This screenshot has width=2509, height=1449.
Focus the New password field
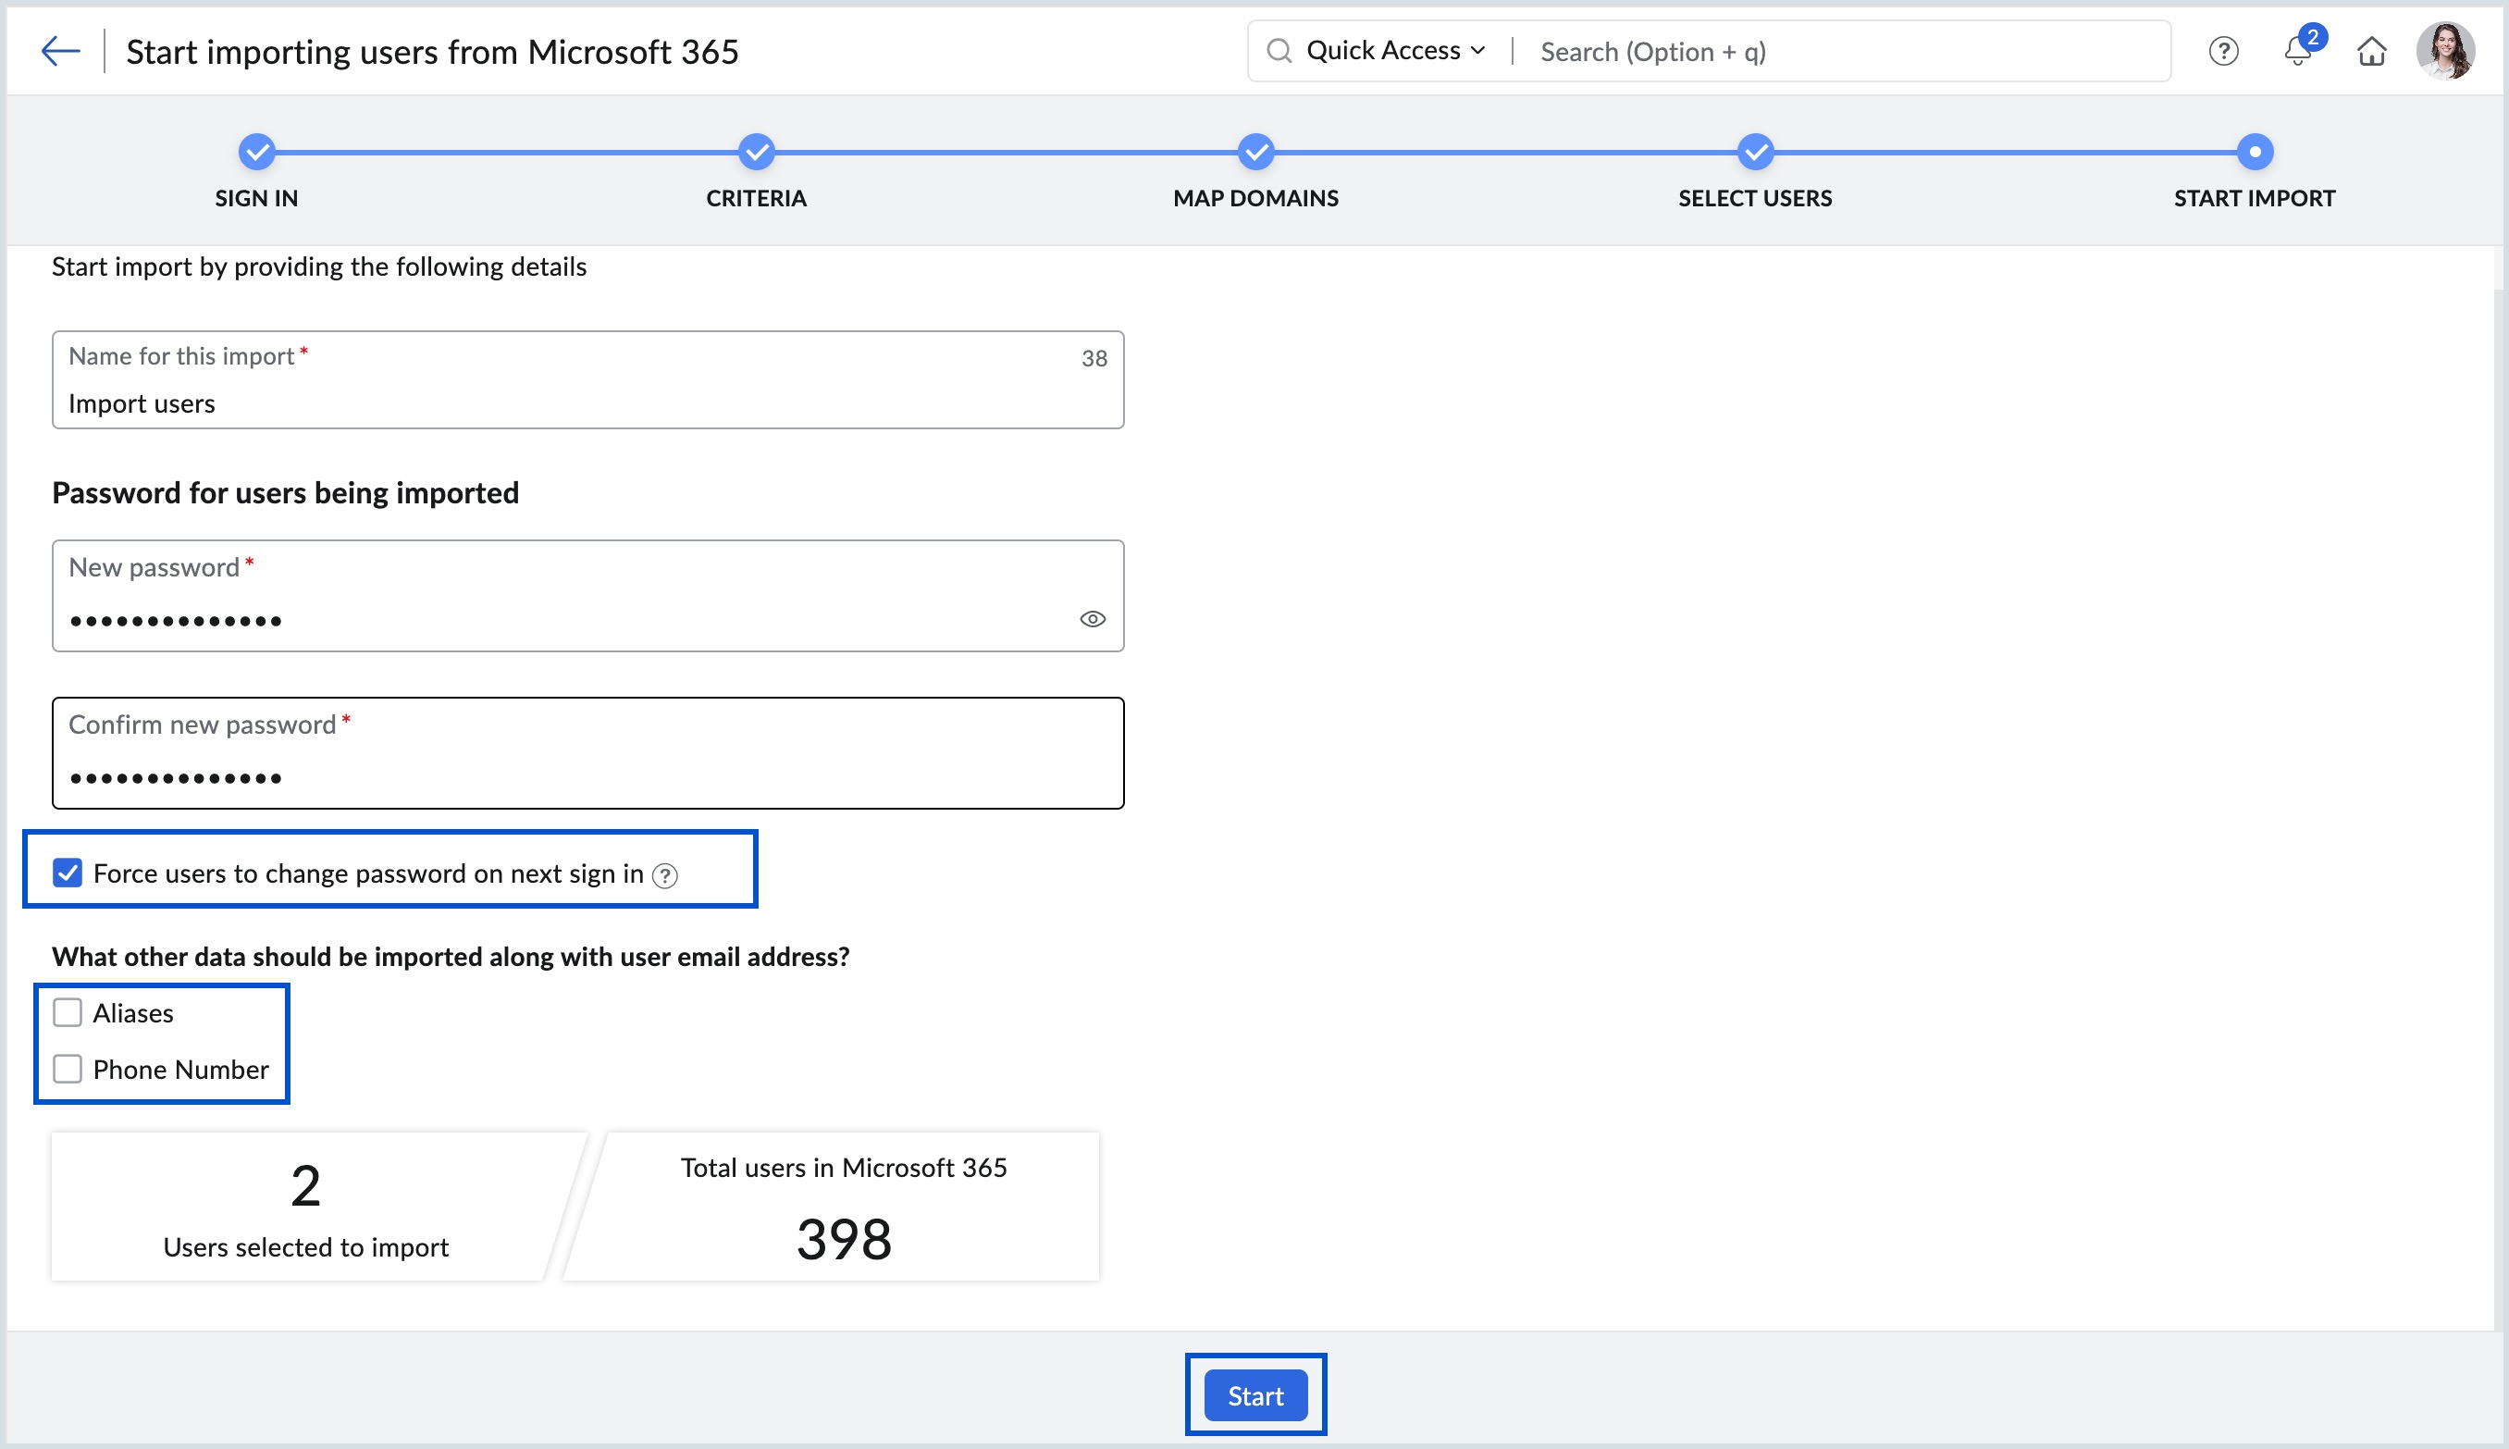click(588, 596)
